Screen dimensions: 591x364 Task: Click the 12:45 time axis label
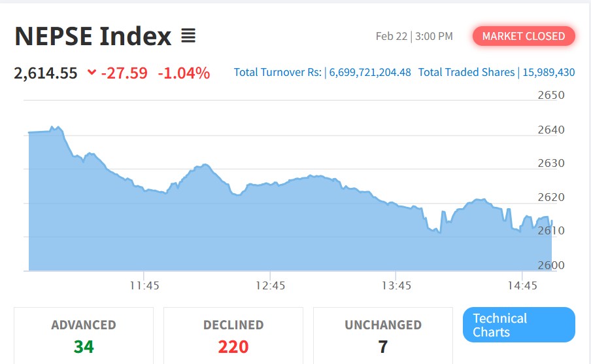click(x=271, y=285)
